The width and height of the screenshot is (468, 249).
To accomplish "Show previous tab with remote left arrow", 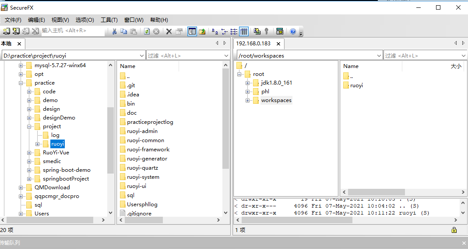I will click(x=455, y=43).
